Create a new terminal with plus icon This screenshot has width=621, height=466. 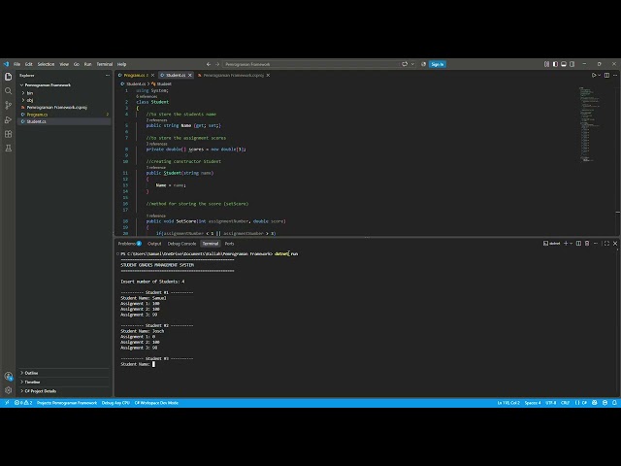(x=566, y=244)
